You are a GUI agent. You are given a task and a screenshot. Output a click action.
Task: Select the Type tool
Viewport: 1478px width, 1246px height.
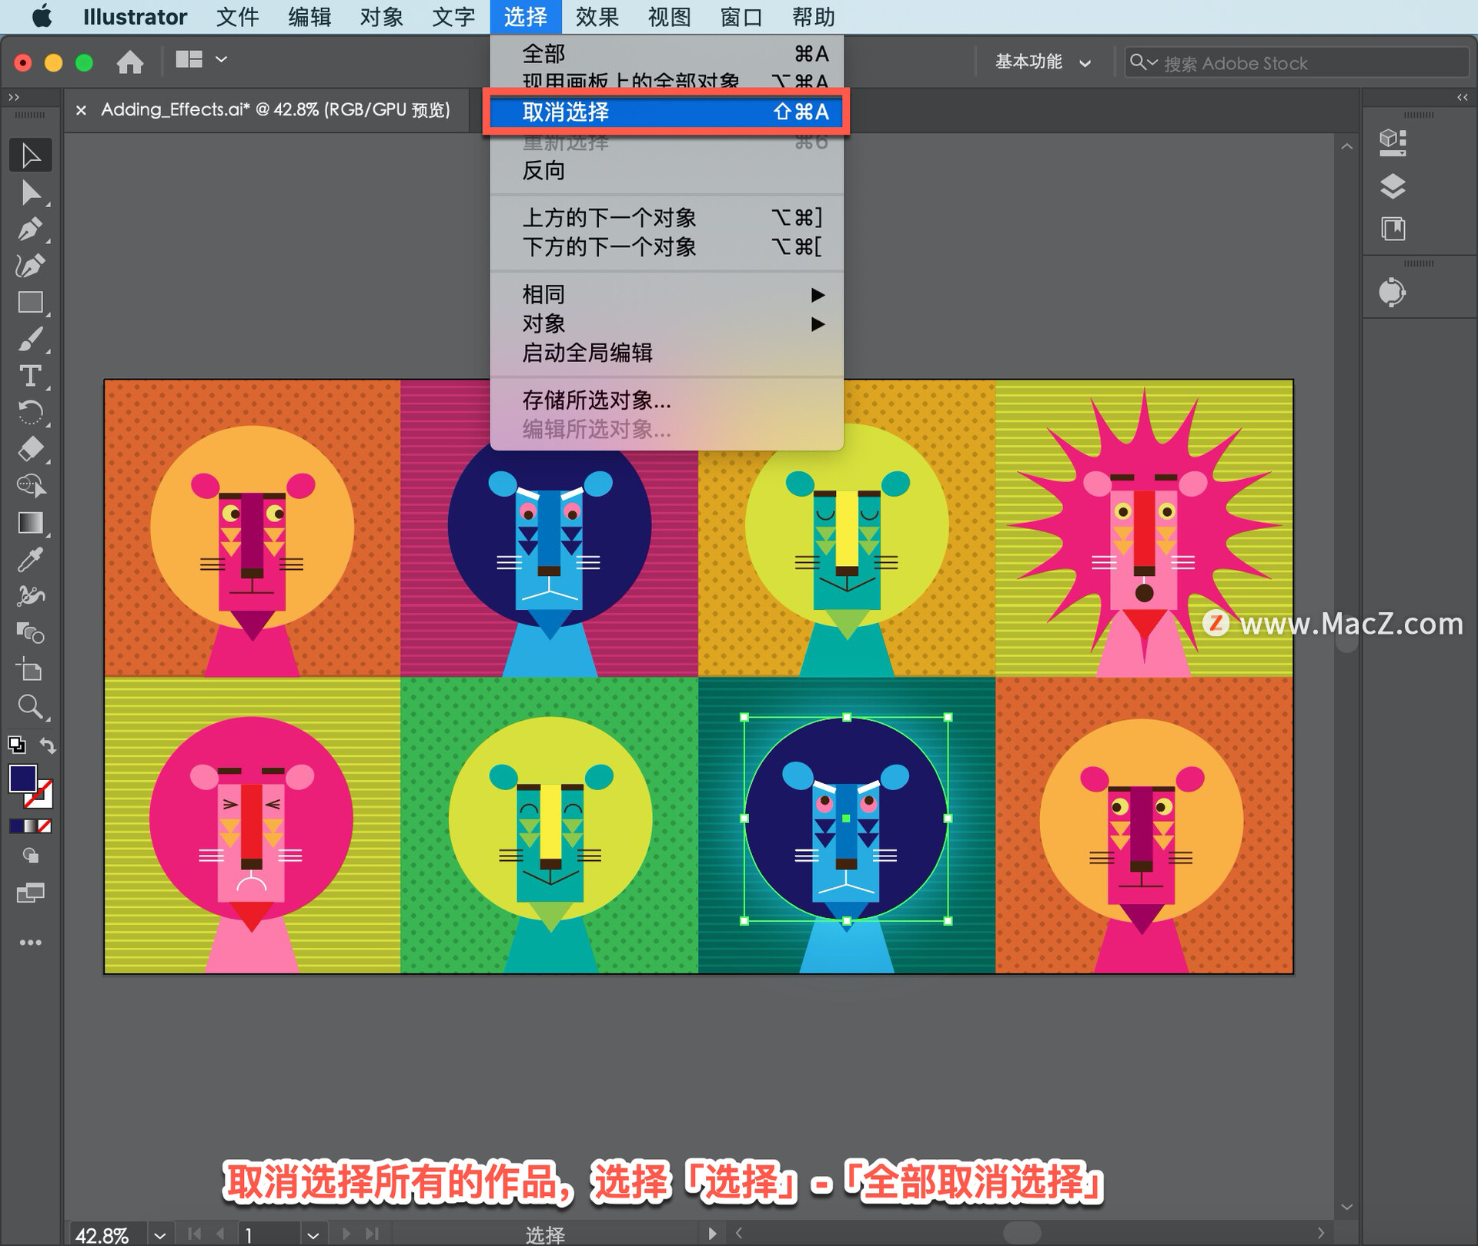click(30, 376)
